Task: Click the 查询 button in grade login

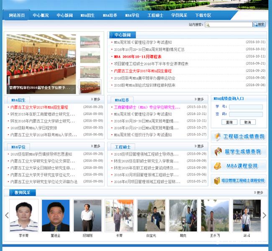Action: (229, 122)
